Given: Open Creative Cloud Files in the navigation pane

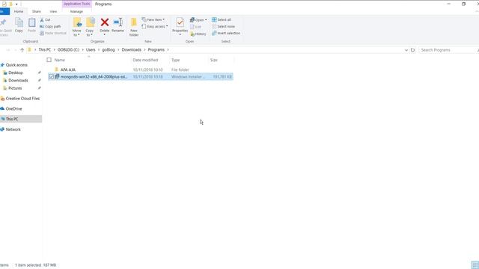Looking at the screenshot, I should click(22, 99).
